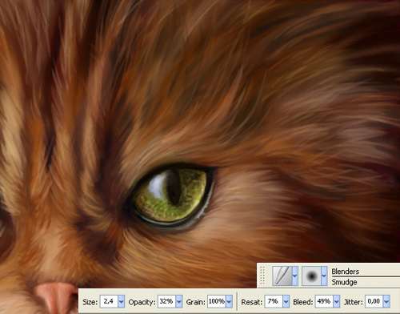Open the Bleed slider arrow
The image size is (400, 314).
click(337, 301)
